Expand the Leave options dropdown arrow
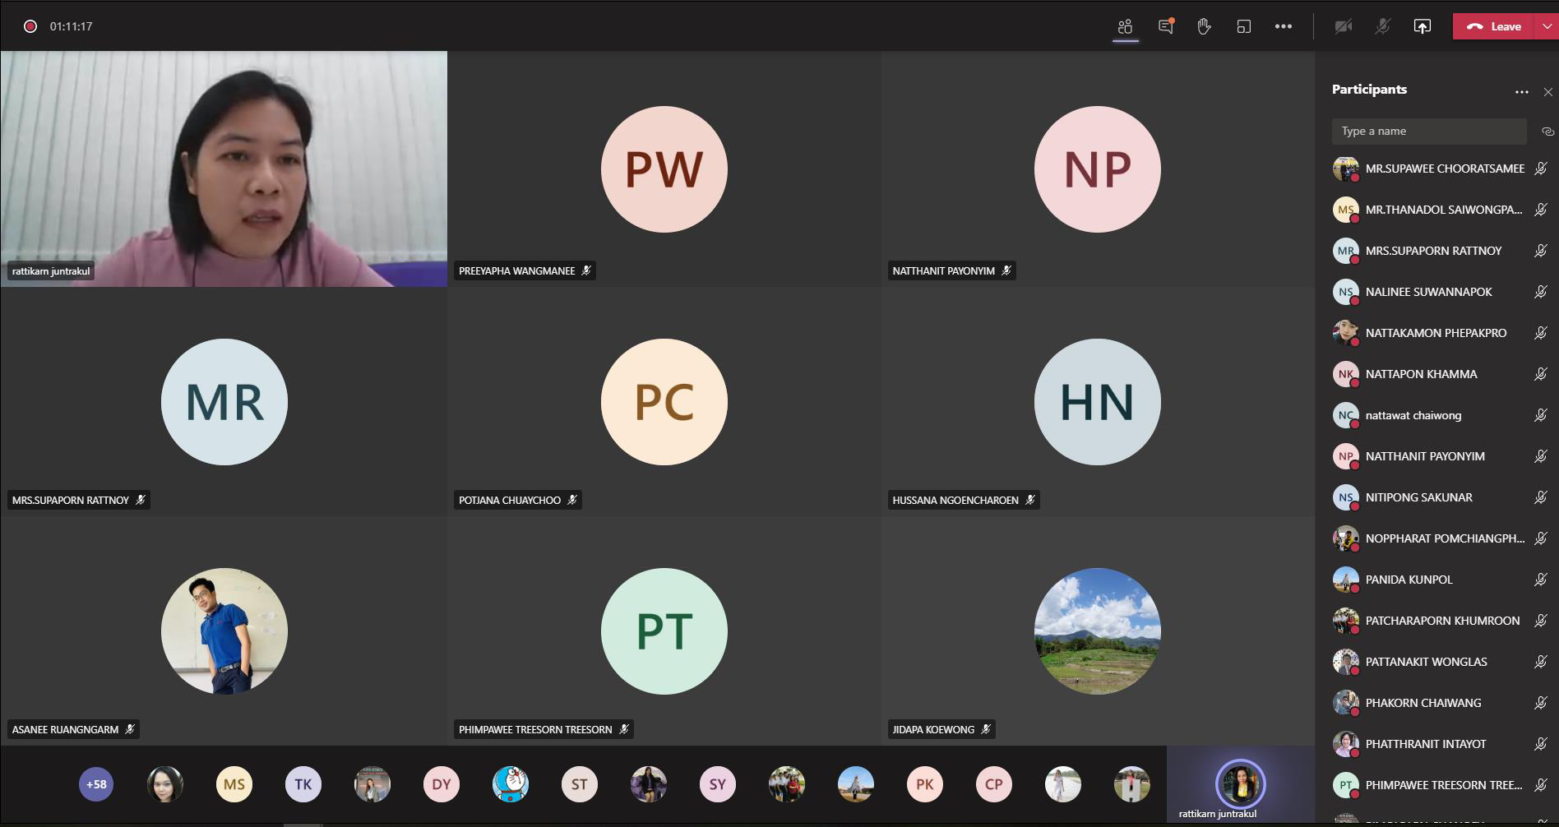Screen dimensions: 1559x827 click(x=1547, y=26)
